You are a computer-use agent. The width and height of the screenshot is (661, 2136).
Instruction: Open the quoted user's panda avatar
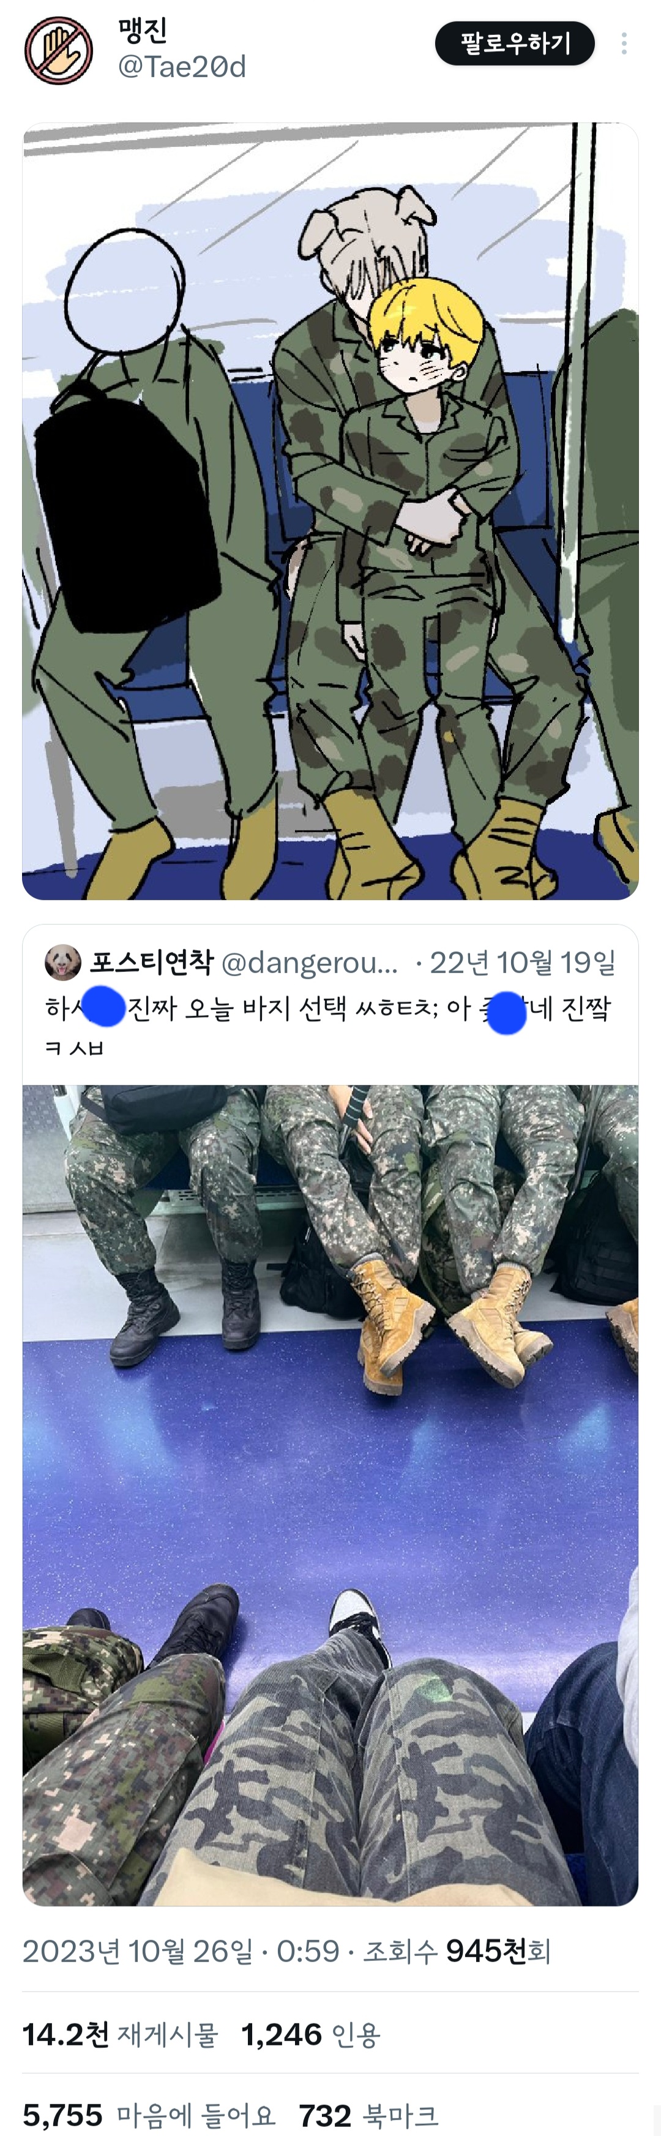[x=63, y=962]
